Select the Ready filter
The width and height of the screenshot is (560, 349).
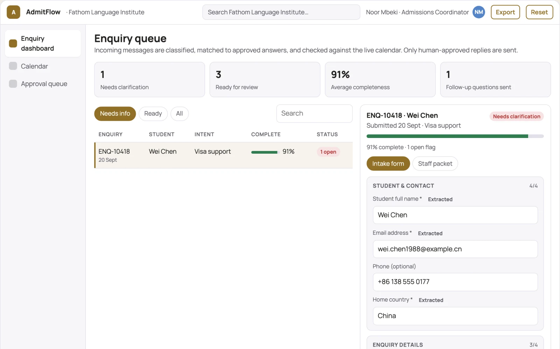pos(153,114)
